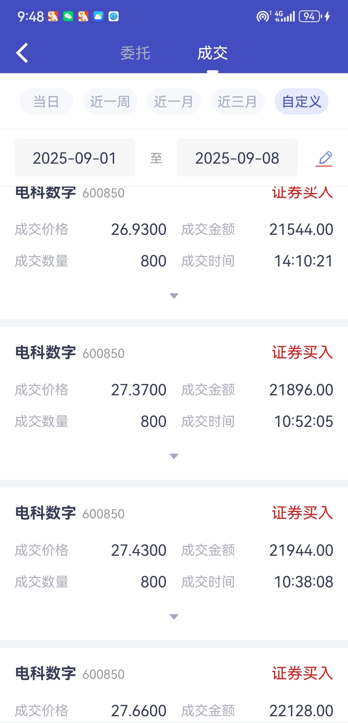This screenshot has width=348, height=723.
Task: Switch to the 成交 tab
Action: point(213,53)
